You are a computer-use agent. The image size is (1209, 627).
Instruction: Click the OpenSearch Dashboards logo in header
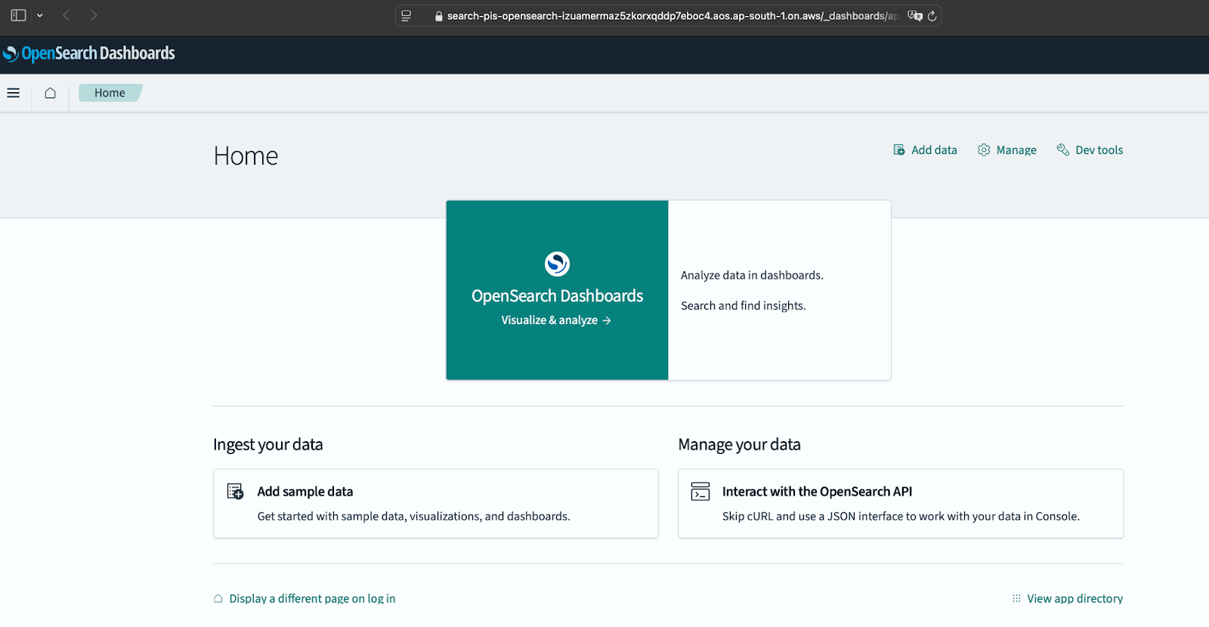coord(89,54)
